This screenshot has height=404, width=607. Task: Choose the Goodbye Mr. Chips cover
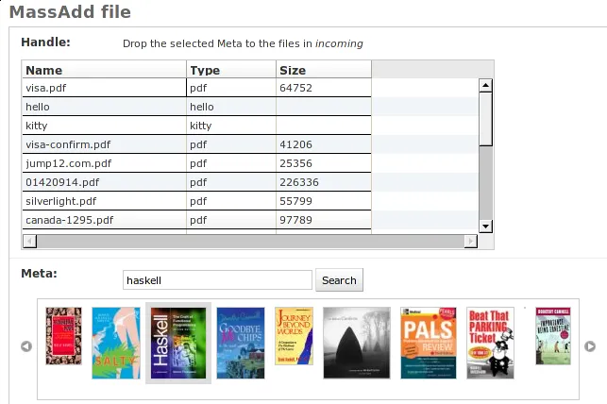[x=240, y=342]
